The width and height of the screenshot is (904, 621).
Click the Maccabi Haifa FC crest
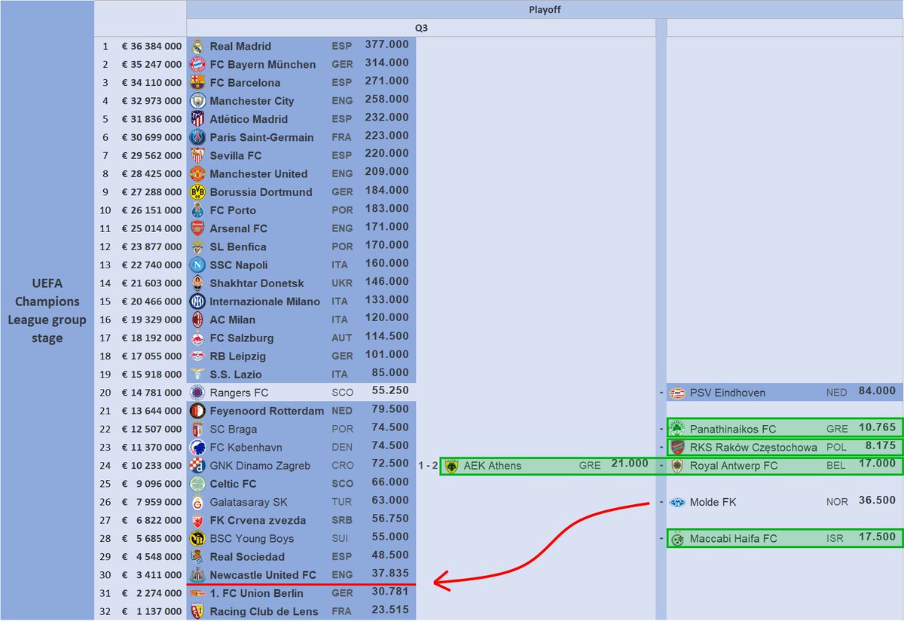pyautogui.click(x=677, y=539)
